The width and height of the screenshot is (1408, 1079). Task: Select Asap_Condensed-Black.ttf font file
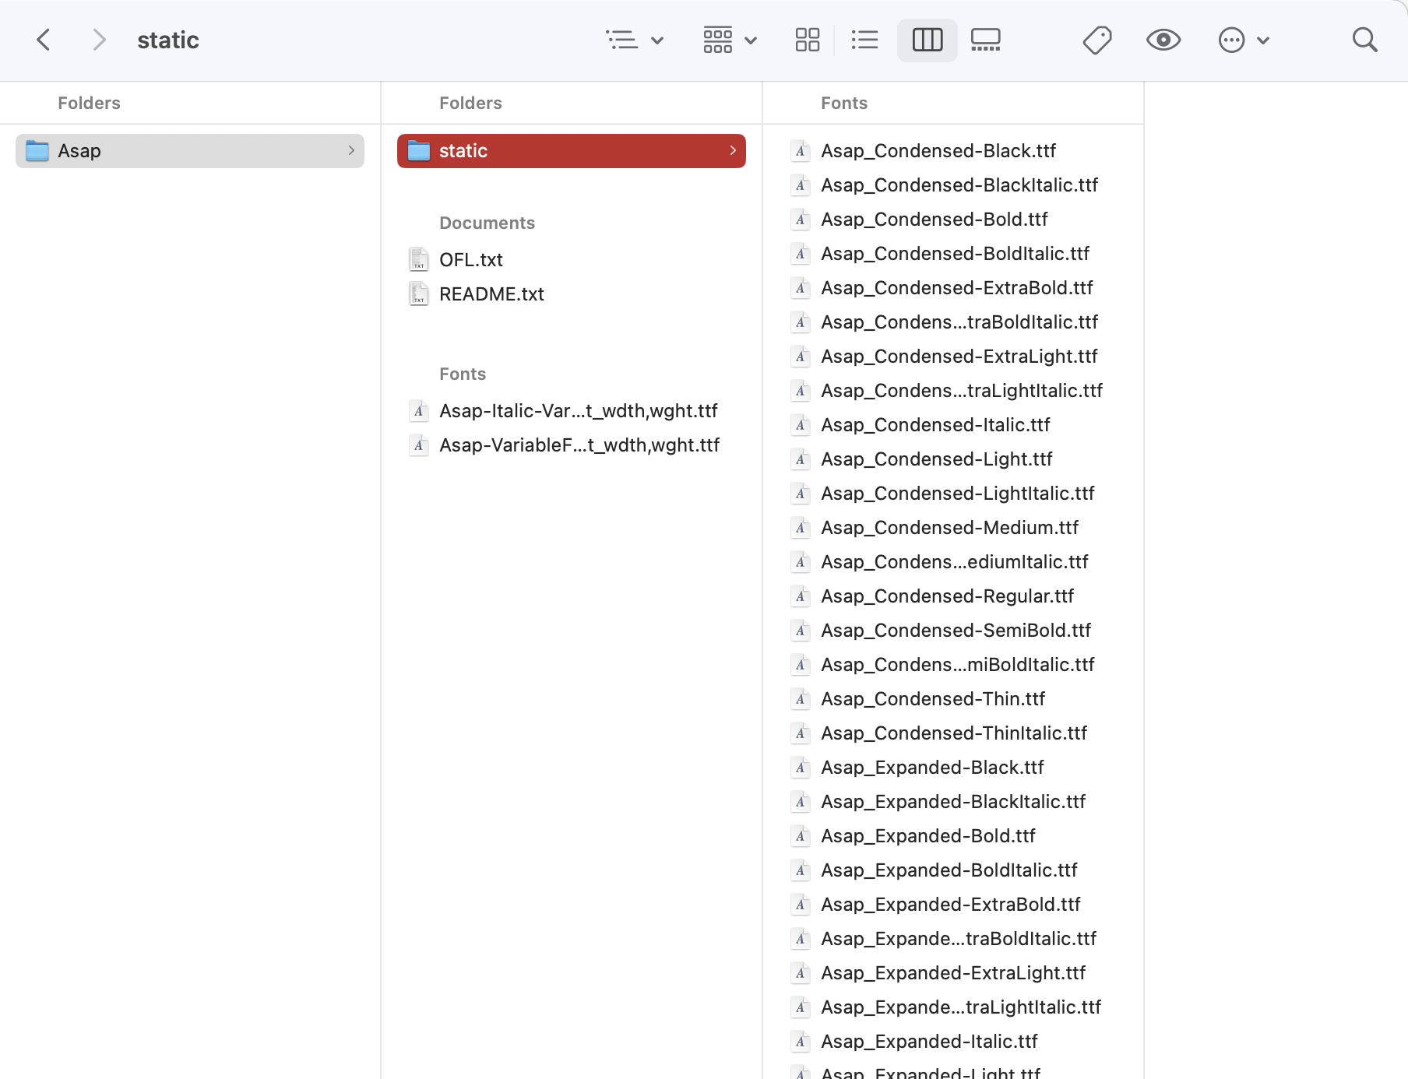click(x=938, y=150)
